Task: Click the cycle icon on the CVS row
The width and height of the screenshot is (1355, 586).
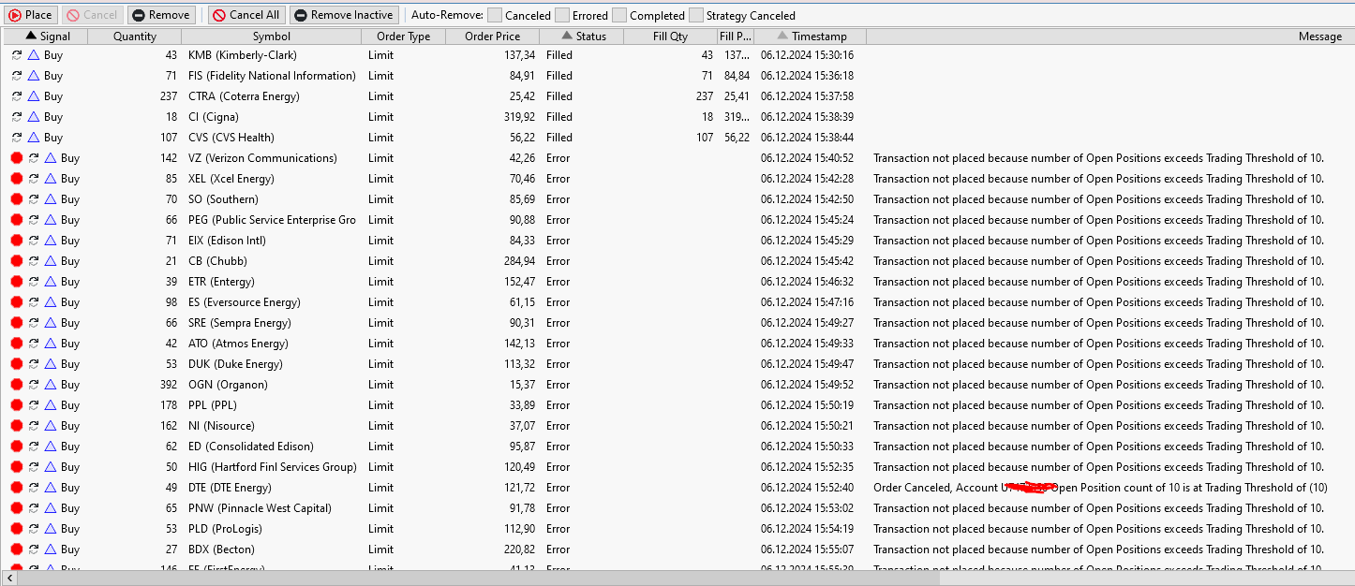Action: (x=17, y=138)
